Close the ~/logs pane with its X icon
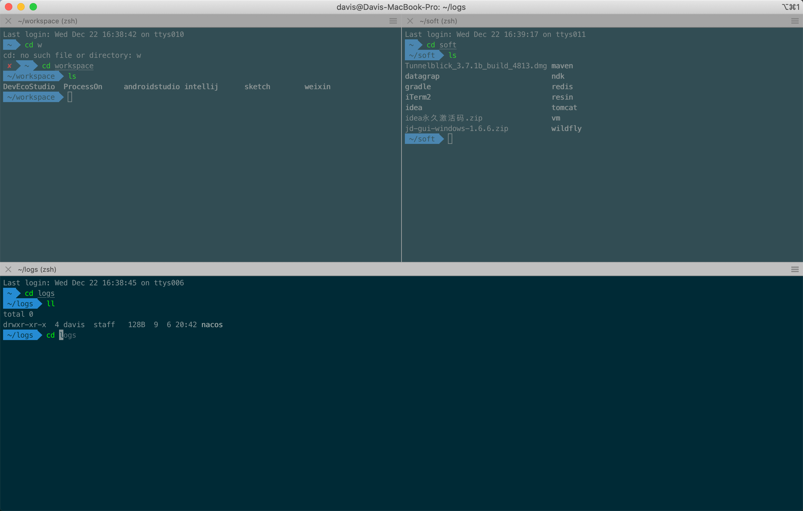Image resolution: width=803 pixels, height=511 pixels. coord(8,269)
